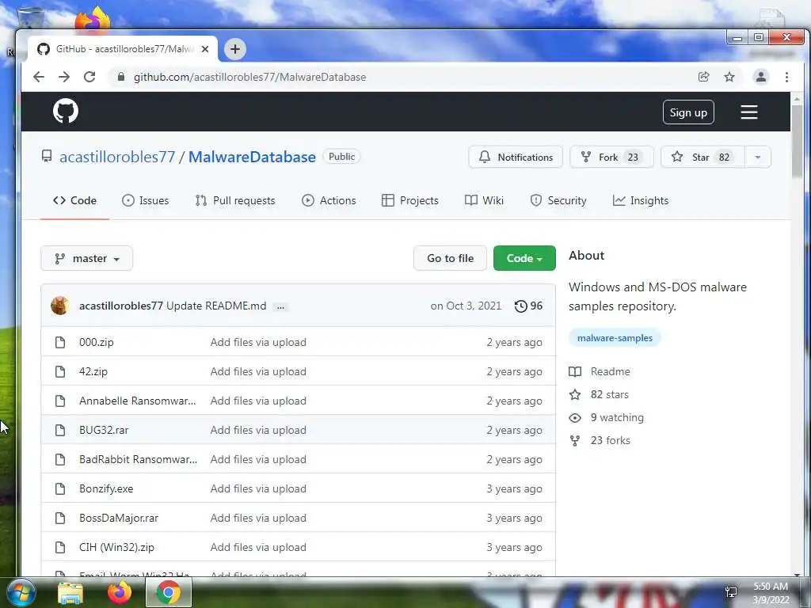Close the GitHub browser tab
This screenshot has width=811, height=608.
205,49
